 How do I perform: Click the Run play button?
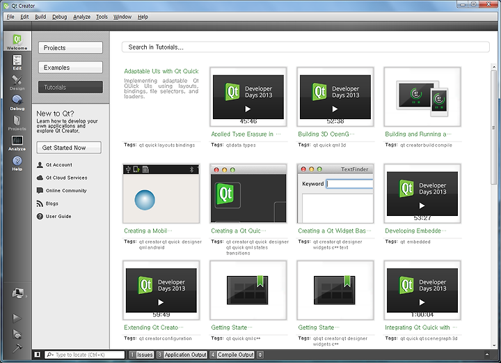[17, 318]
